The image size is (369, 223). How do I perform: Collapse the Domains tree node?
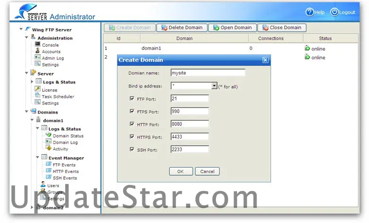pyautogui.click(x=26, y=112)
